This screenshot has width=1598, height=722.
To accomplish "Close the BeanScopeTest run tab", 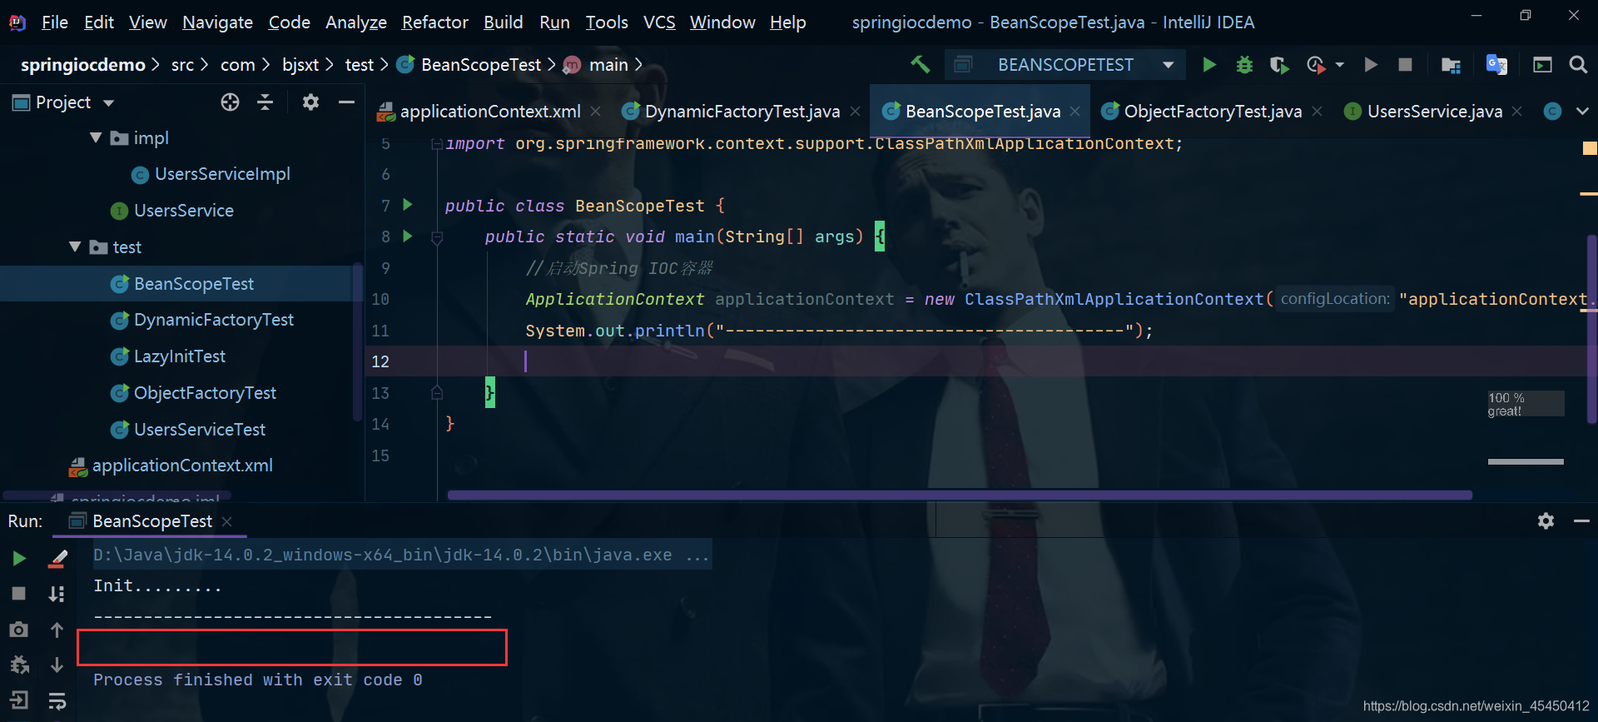I will pos(226,521).
